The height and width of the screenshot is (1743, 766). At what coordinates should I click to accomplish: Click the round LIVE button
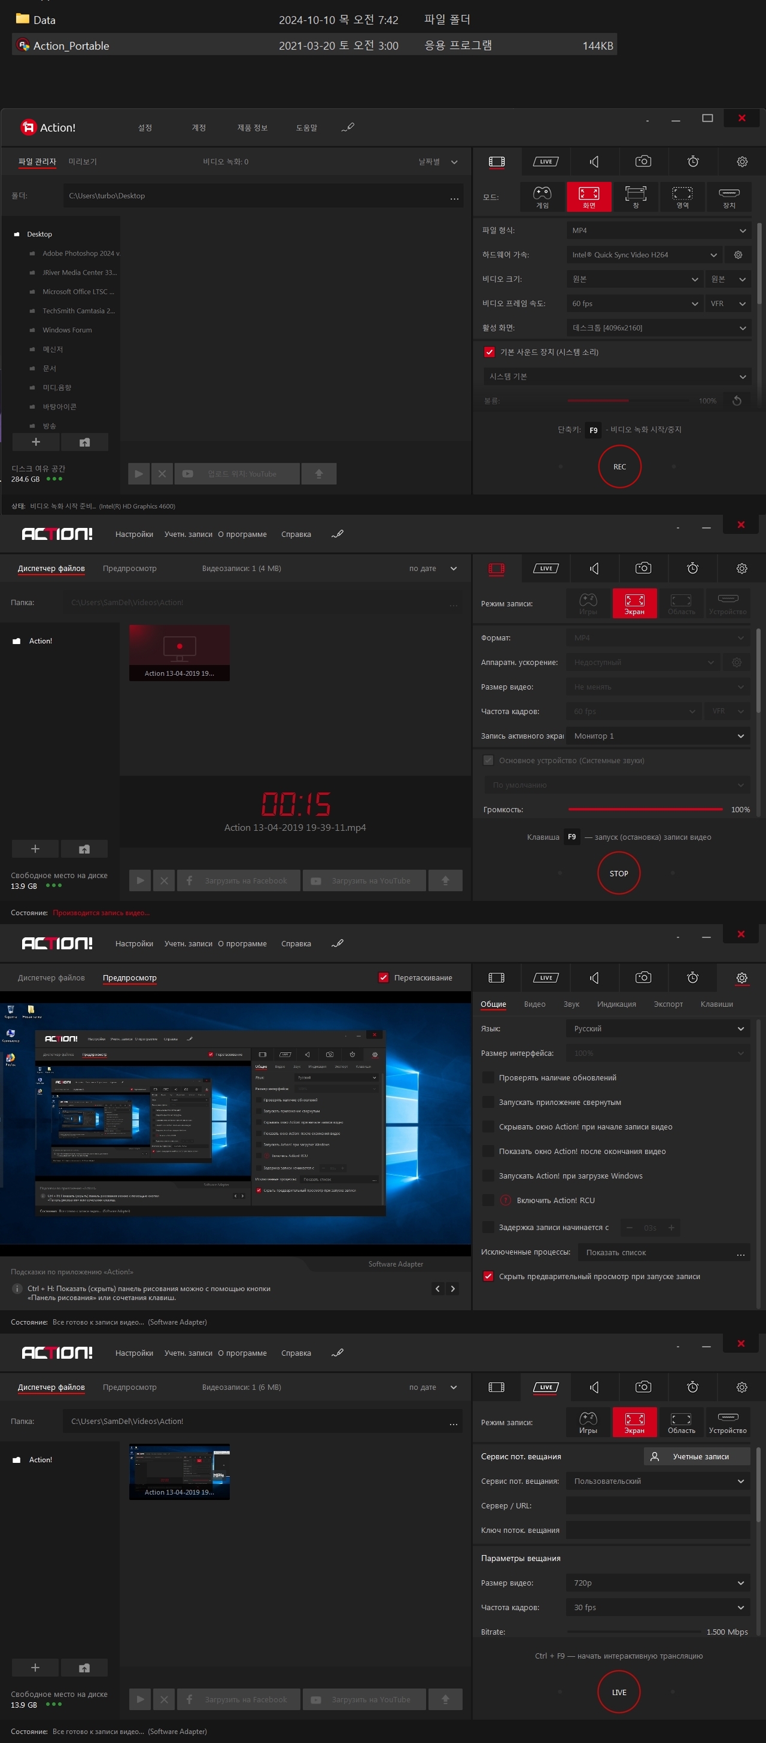(618, 1692)
